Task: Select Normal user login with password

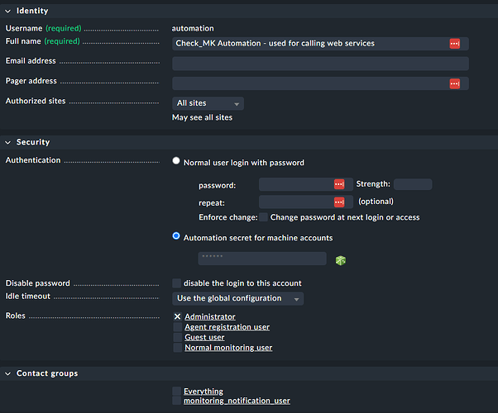Action: pyautogui.click(x=176, y=162)
